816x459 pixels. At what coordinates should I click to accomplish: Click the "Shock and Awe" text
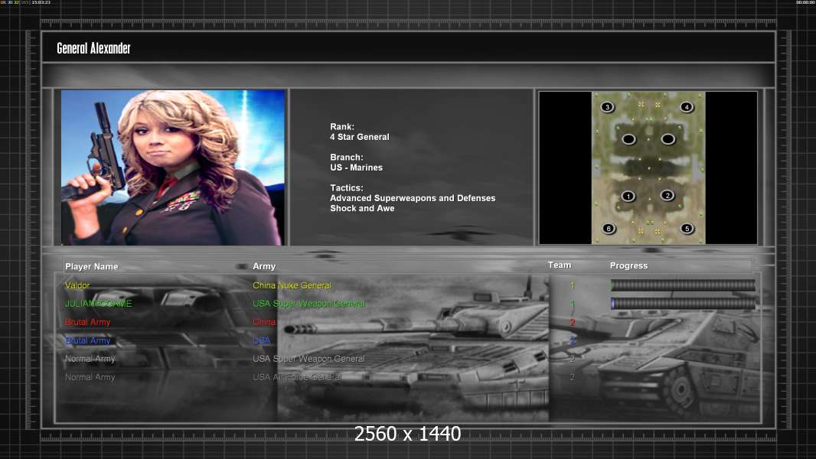pyautogui.click(x=362, y=208)
